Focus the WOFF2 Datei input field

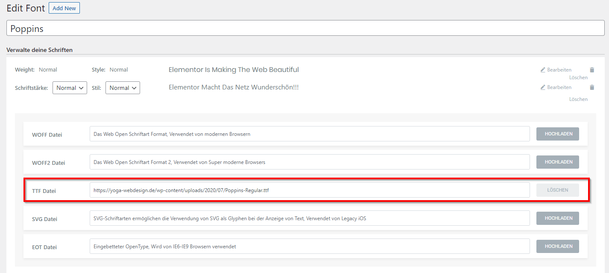(310, 162)
